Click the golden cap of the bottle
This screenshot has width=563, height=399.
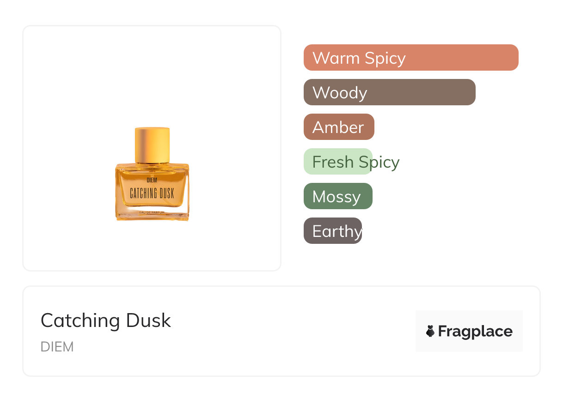[x=152, y=145]
